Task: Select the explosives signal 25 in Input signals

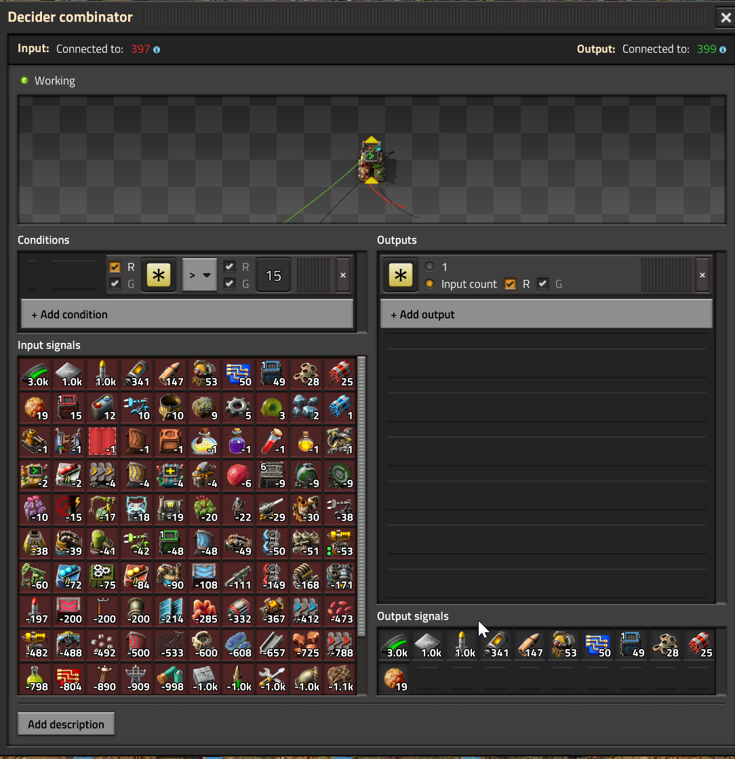Action: (340, 373)
